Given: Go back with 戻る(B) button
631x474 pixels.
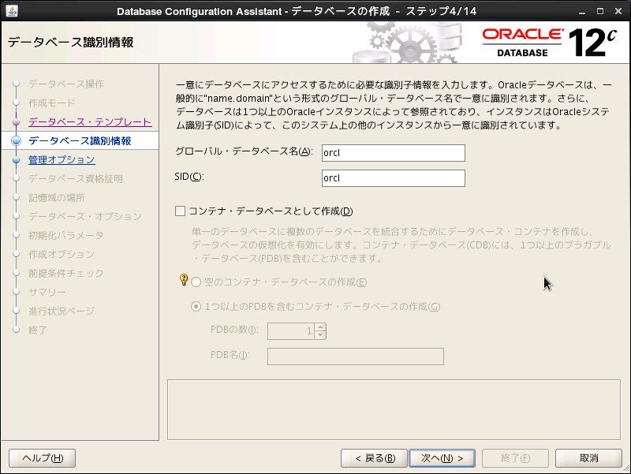Looking at the screenshot, I should coord(374,458).
